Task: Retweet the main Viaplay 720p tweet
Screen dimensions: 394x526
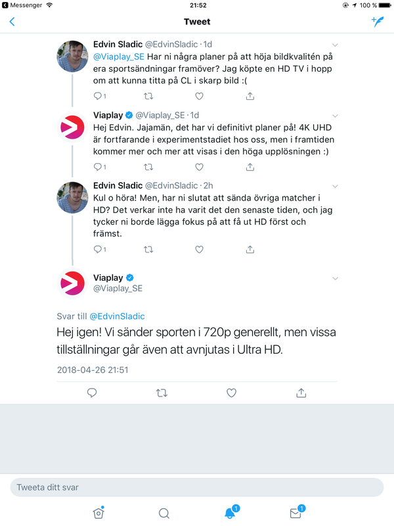Action: (x=162, y=393)
